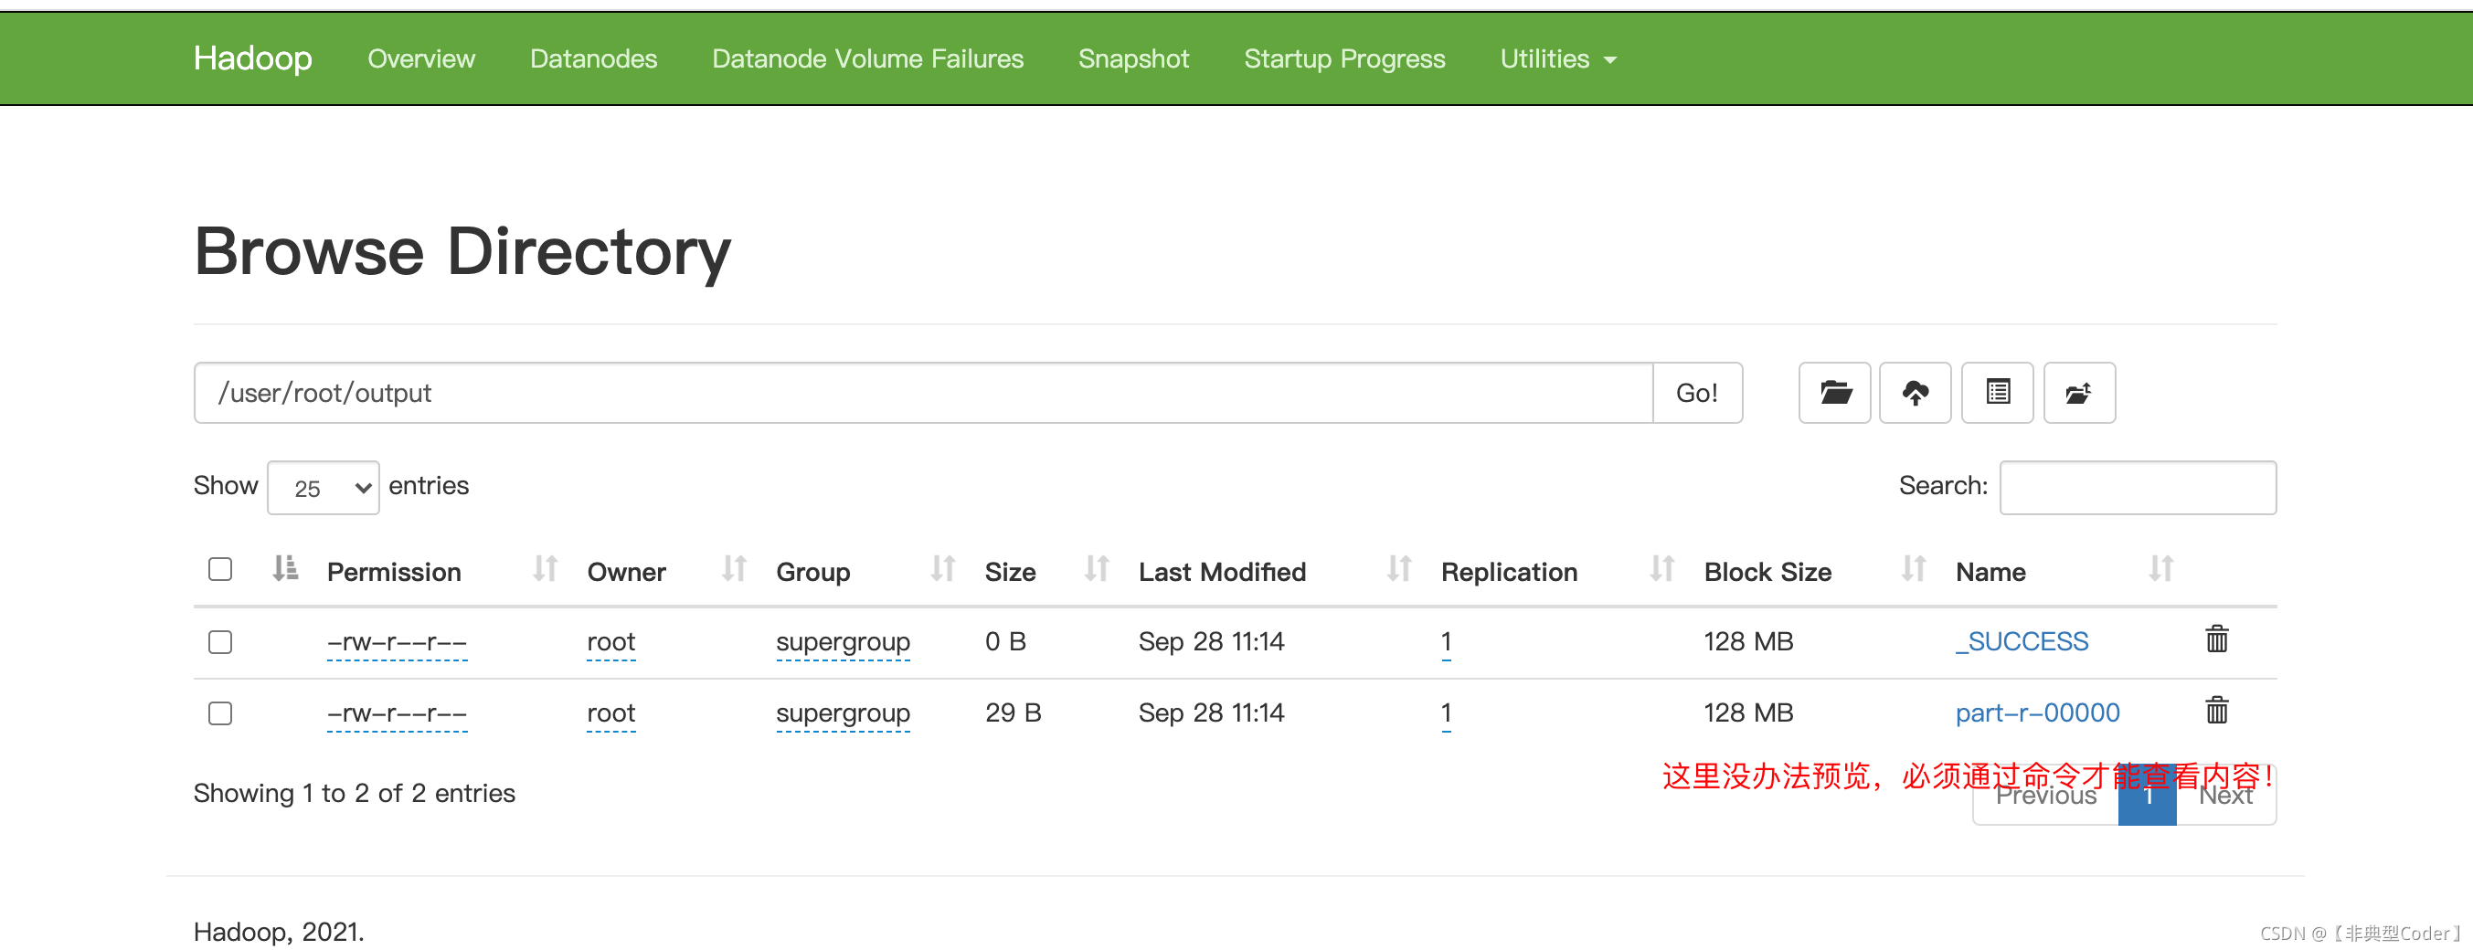
Task: Check the part-r-00000 row checkbox
Action: point(220,713)
